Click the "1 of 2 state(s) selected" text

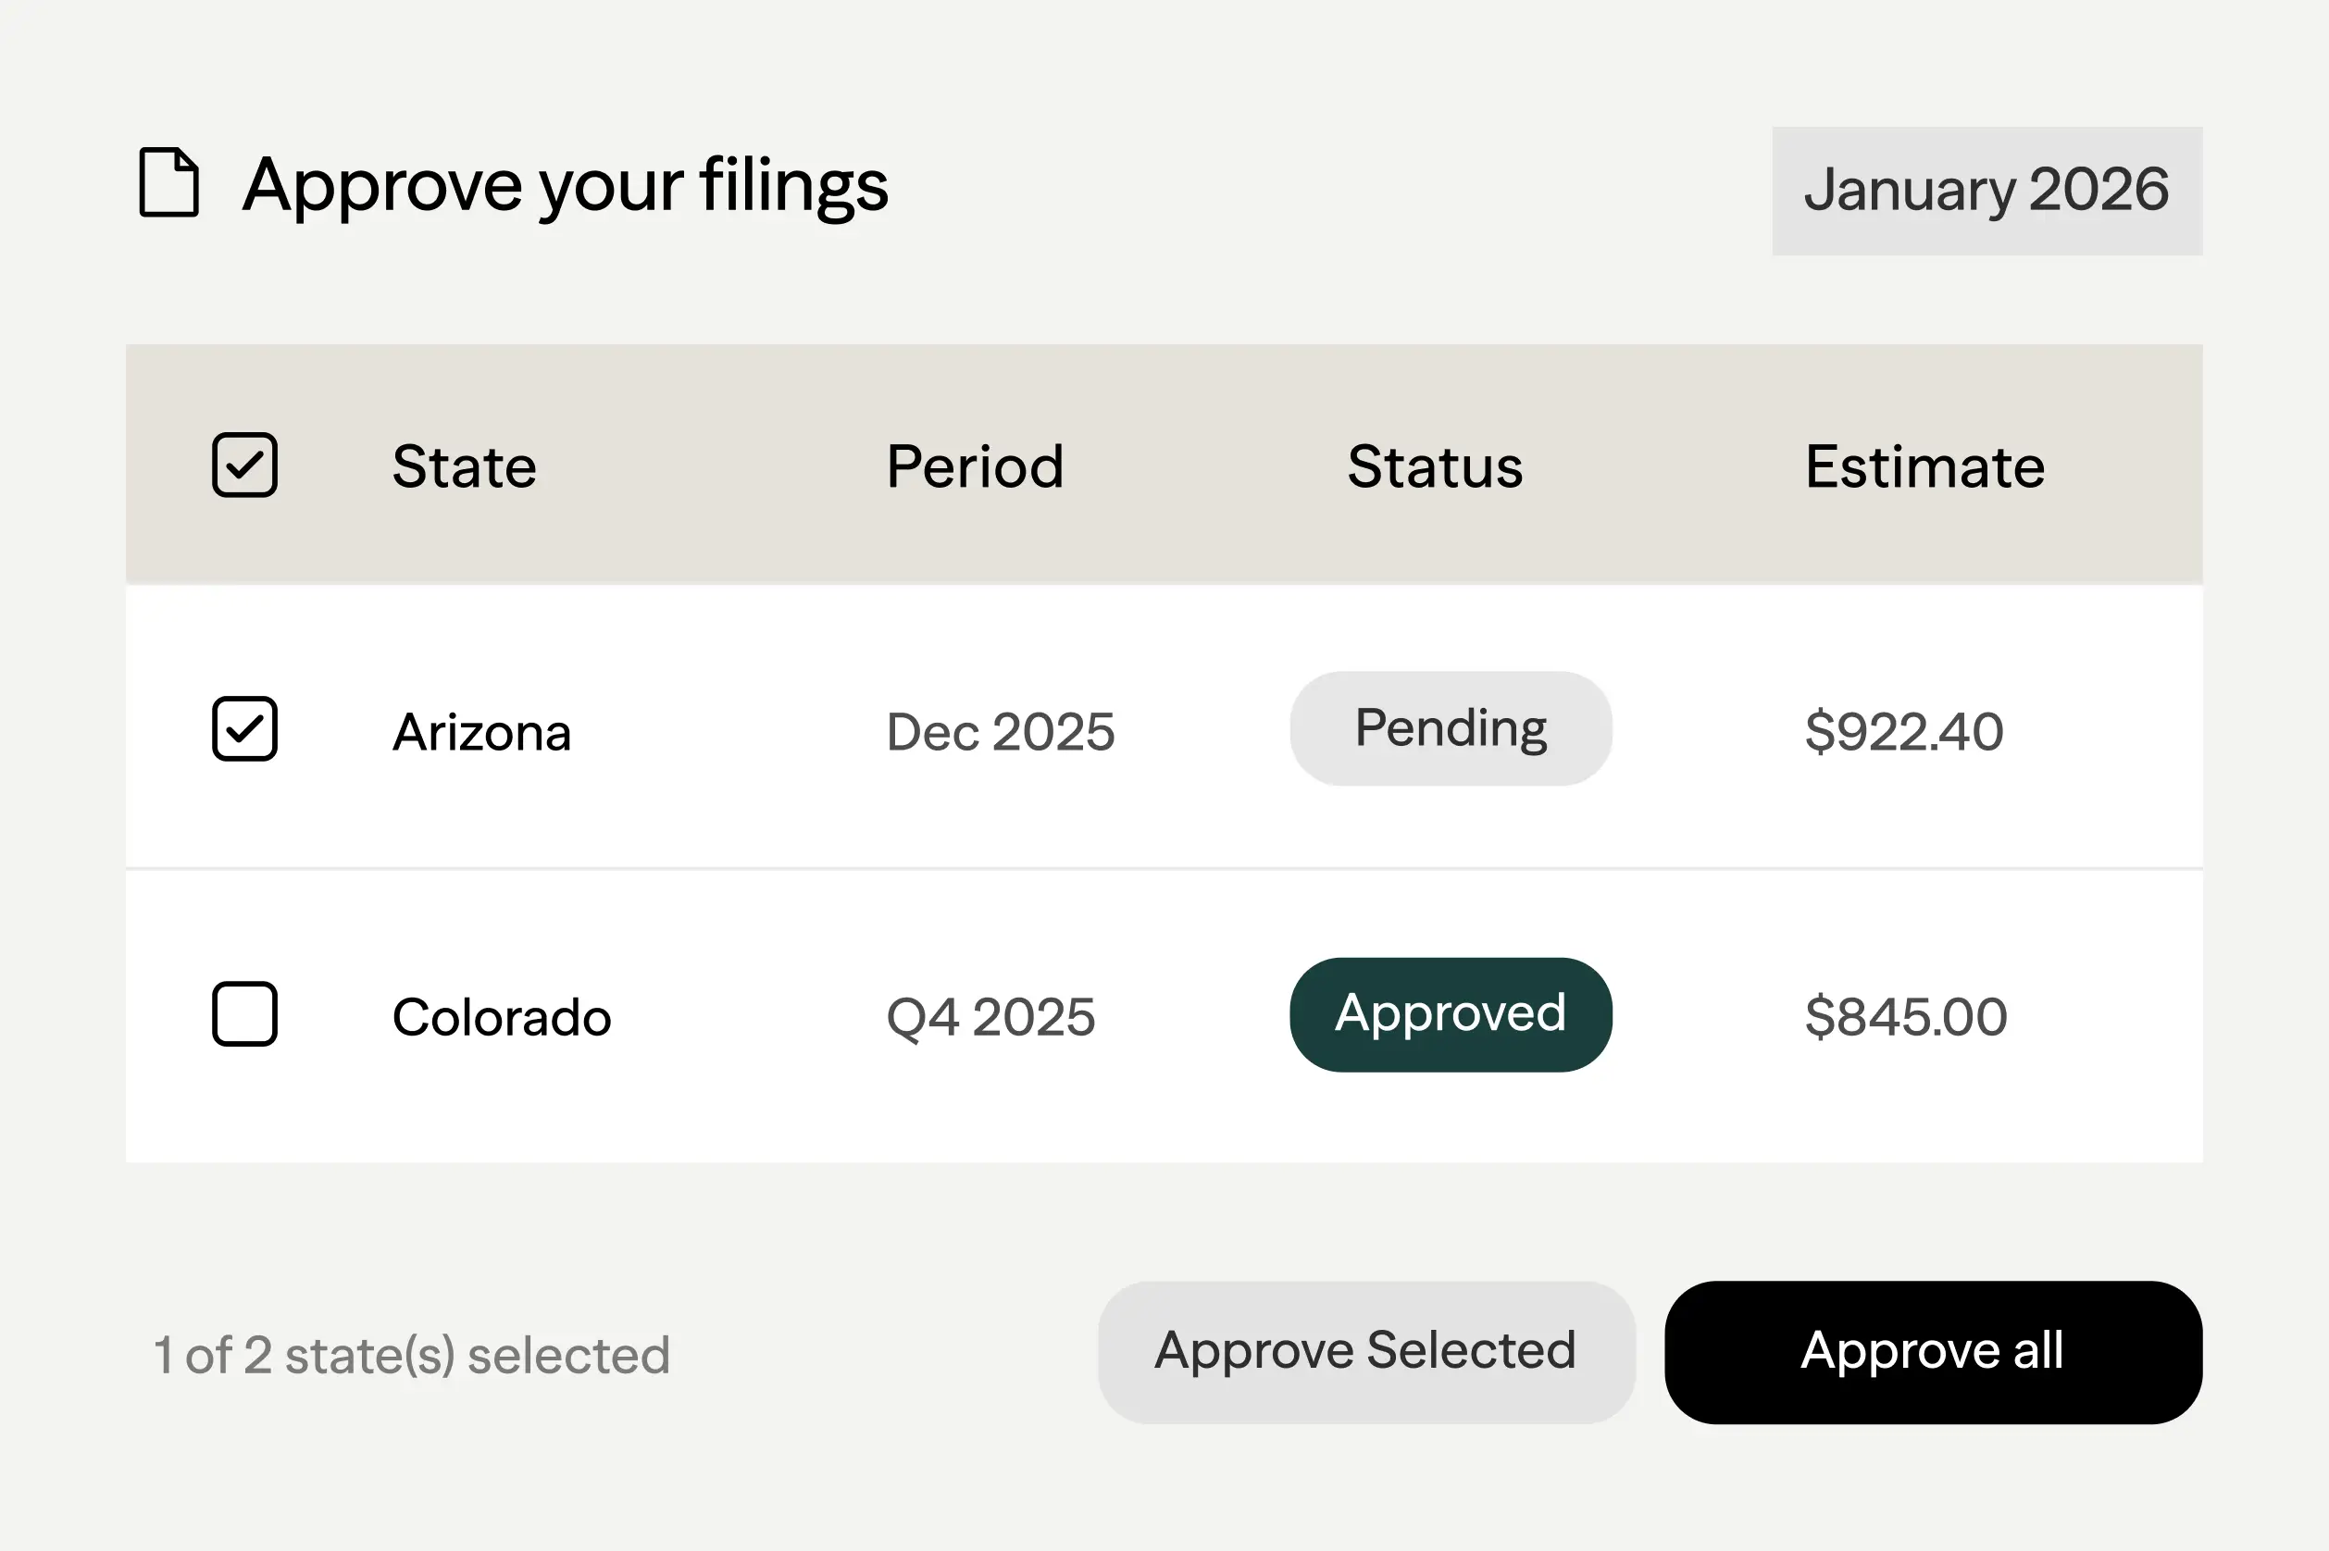pyautogui.click(x=412, y=1355)
